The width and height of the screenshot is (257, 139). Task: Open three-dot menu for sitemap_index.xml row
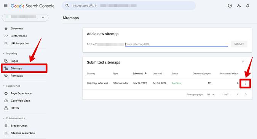pyautogui.click(x=245, y=83)
